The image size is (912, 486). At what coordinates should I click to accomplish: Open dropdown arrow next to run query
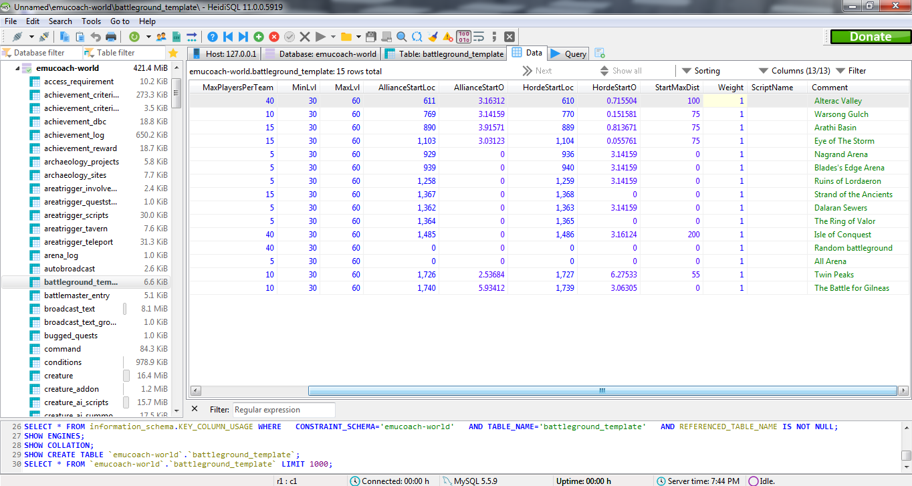point(333,37)
